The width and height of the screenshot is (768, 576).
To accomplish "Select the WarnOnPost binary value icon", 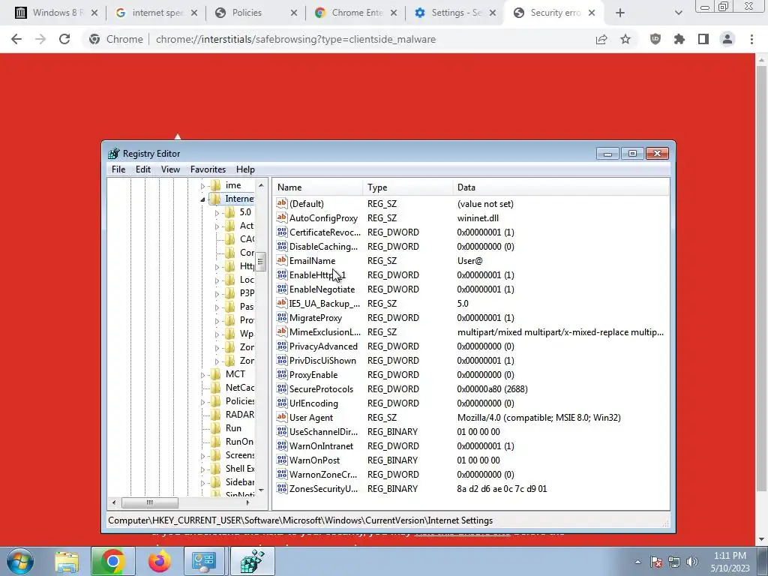I will coord(282,460).
